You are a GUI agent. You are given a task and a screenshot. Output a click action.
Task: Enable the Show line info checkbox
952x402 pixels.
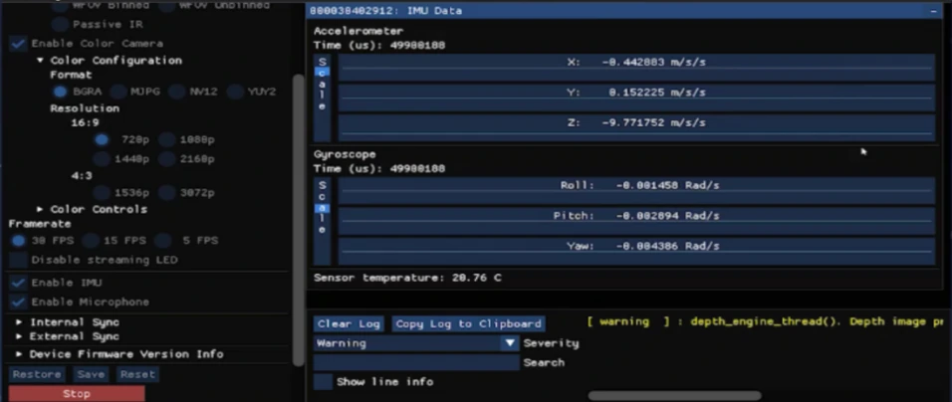(x=323, y=382)
